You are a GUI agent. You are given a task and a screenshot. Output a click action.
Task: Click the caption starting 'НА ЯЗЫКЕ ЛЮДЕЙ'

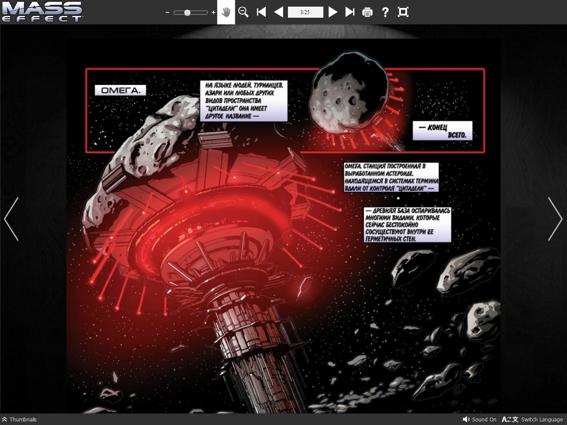click(244, 100)
